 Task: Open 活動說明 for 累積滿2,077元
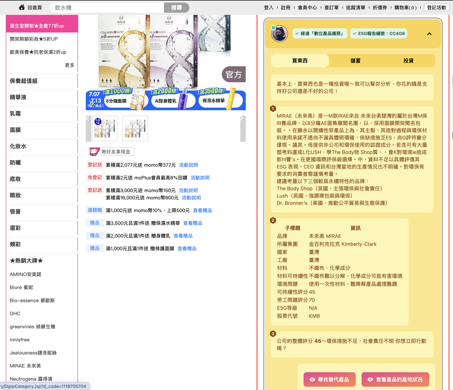click(189, 165)
